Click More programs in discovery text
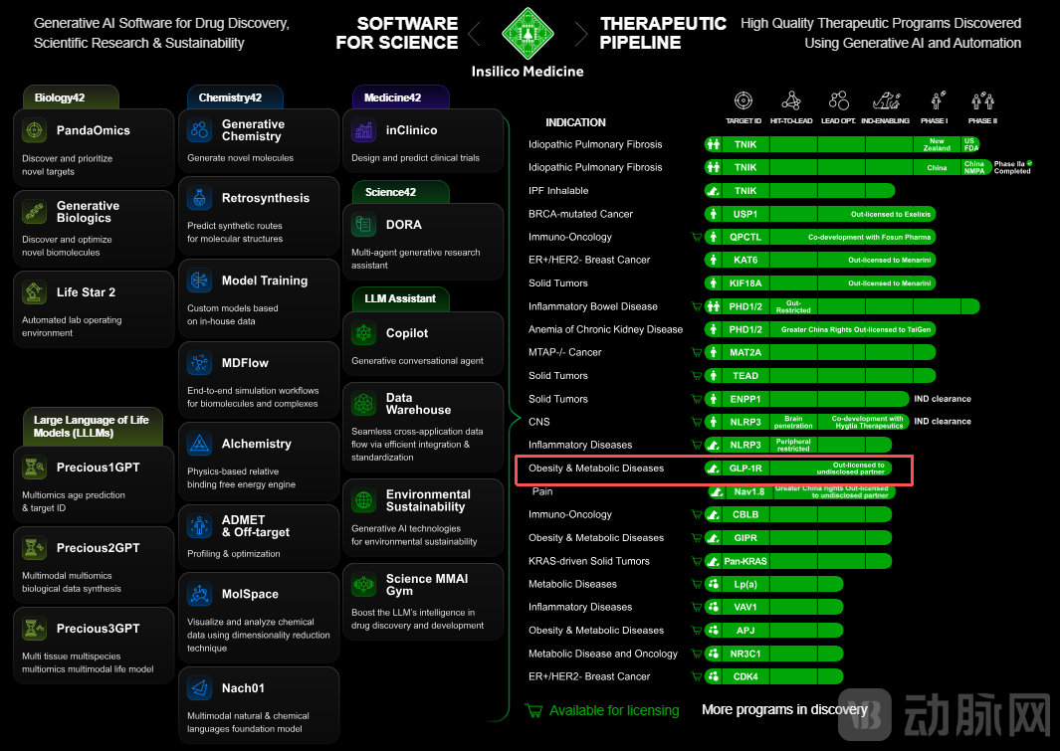 [x=784, y=709]
